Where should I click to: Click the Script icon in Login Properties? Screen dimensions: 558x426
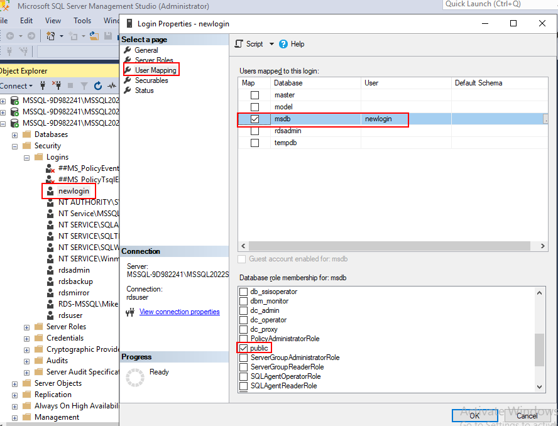(239, 44)
